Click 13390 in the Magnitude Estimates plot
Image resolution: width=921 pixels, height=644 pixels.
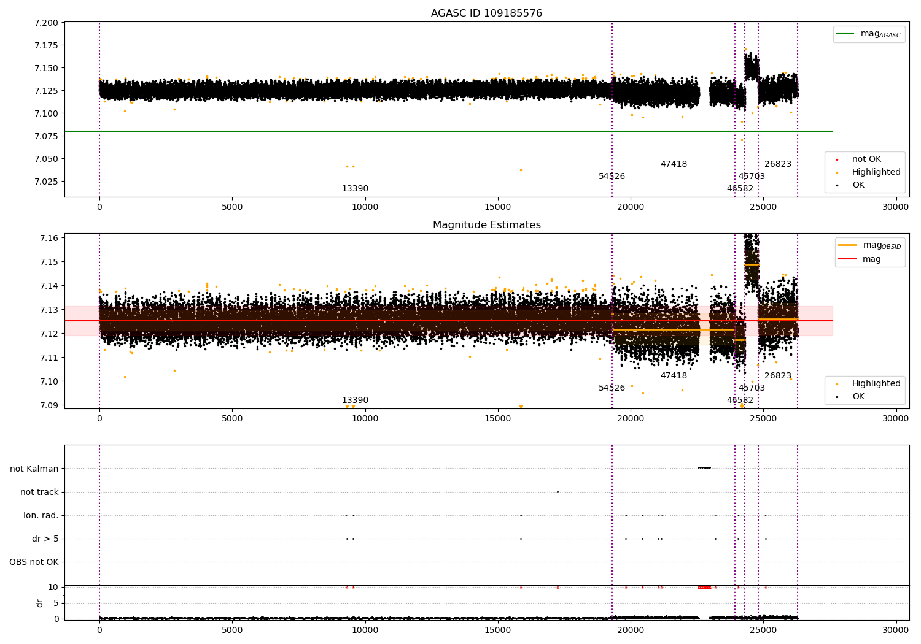(355, 400)
